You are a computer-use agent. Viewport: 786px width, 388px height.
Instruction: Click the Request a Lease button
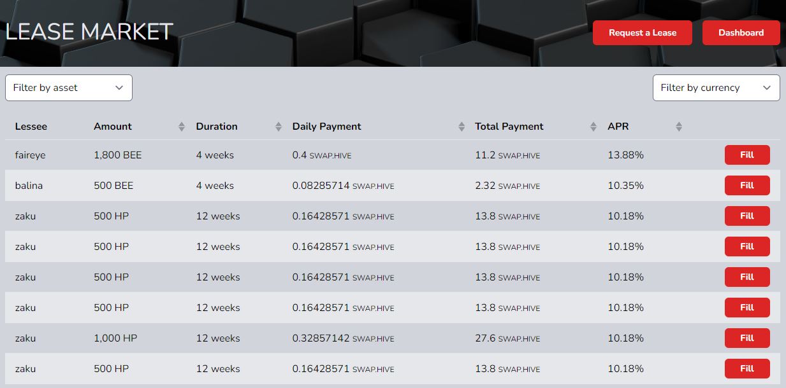pyautogui.click(x=642, y=32)
